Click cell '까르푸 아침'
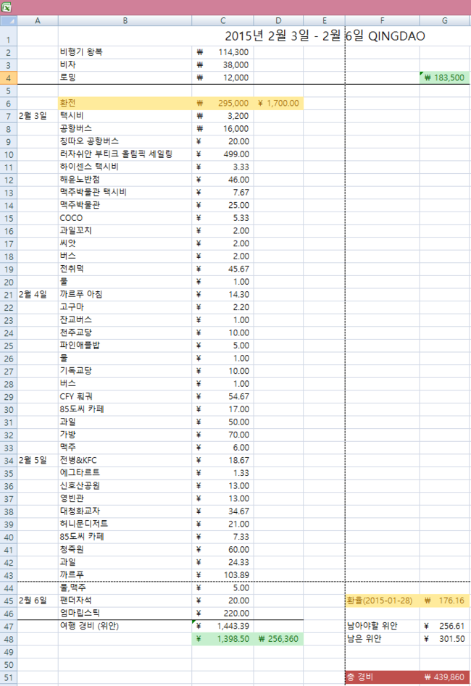 pyautogui.click(x=125, y=294)
